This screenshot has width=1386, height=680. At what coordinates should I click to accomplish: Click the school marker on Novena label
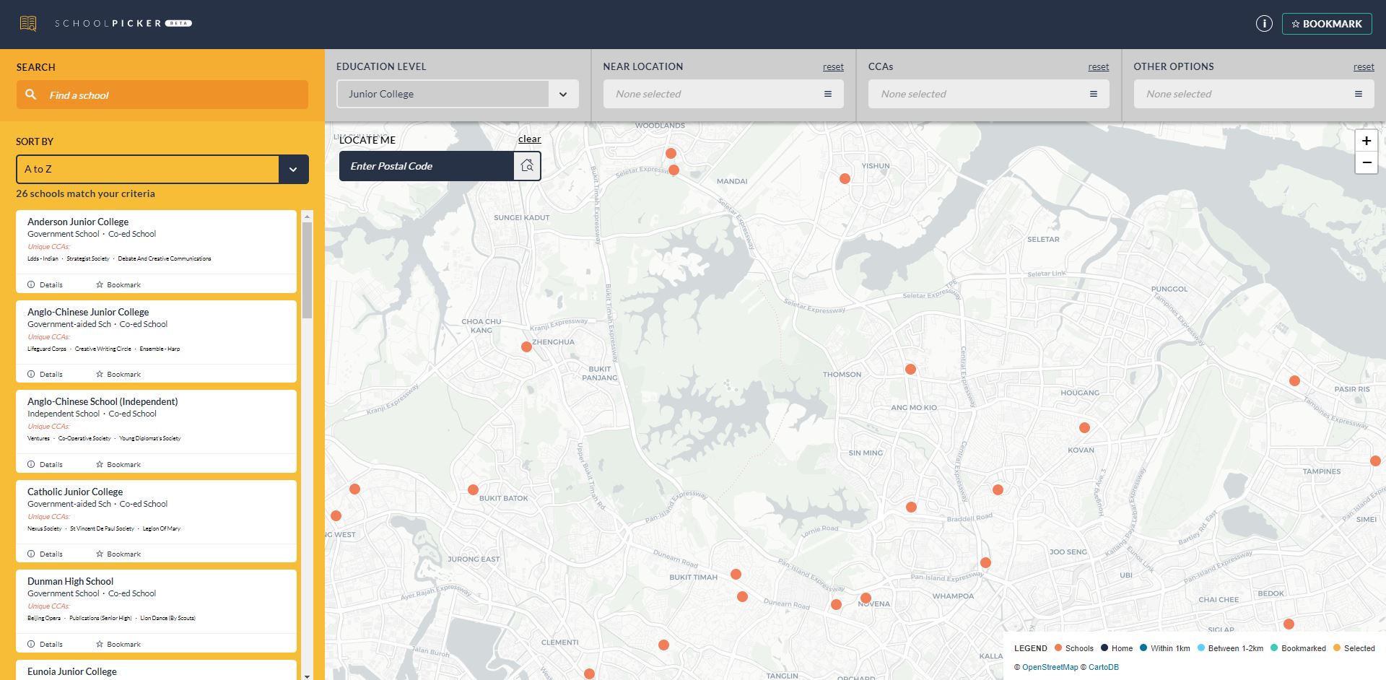pyautogui.click(x=866, y=598)
